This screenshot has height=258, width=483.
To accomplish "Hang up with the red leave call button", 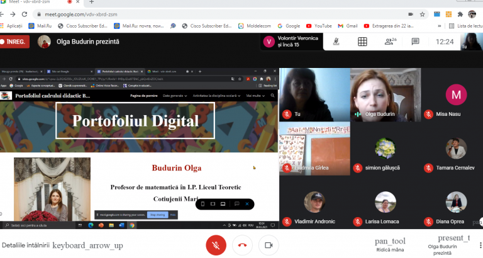I will click(242, 245).
